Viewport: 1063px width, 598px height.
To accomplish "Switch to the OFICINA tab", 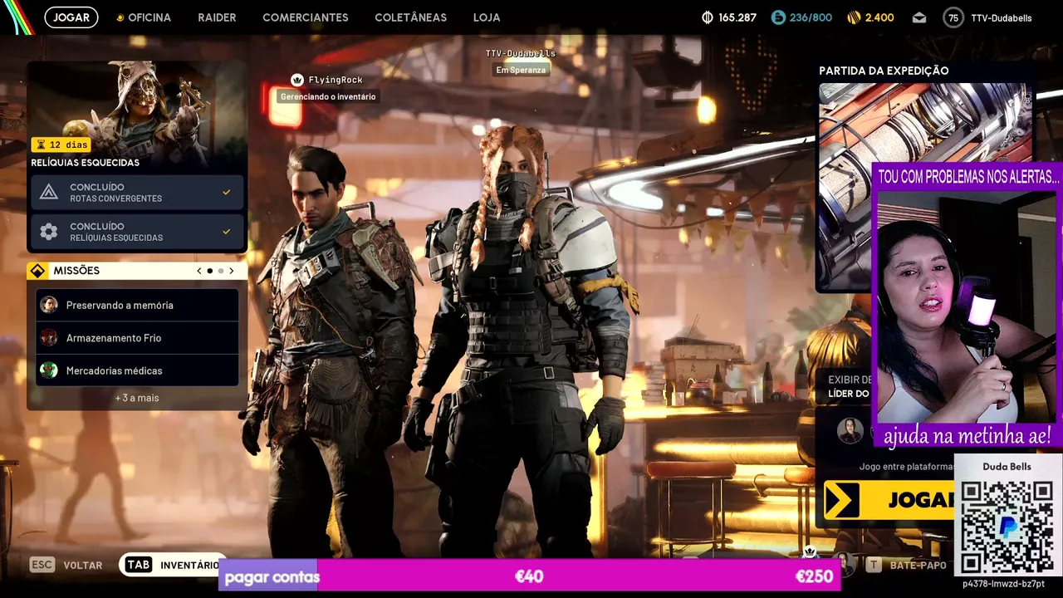I will [149, 17].
